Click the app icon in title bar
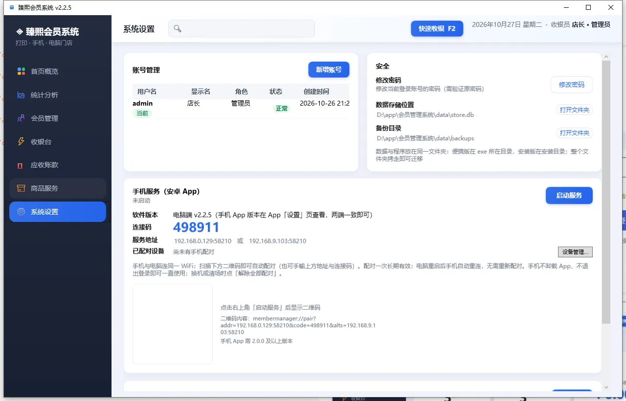Screen dimensions: 626x401 coord(12,7)
